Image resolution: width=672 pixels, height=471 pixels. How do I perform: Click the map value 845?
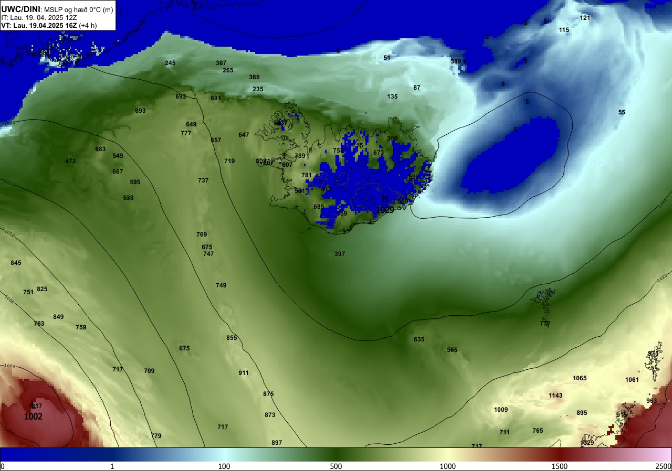tap(16, 263)
